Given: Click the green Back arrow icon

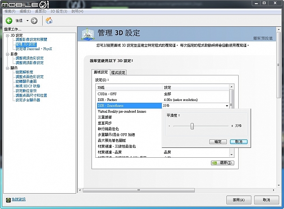Looking at the screenshot, I should point(9,21).
